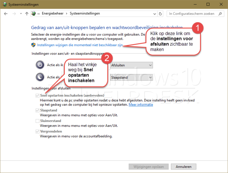228x173 pixels.
Task: Toggle the Vergrendelen checkbox
Action: tap(37, 131)
